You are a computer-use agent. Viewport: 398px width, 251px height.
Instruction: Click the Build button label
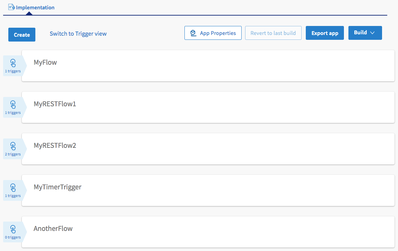tap(360, 33)
